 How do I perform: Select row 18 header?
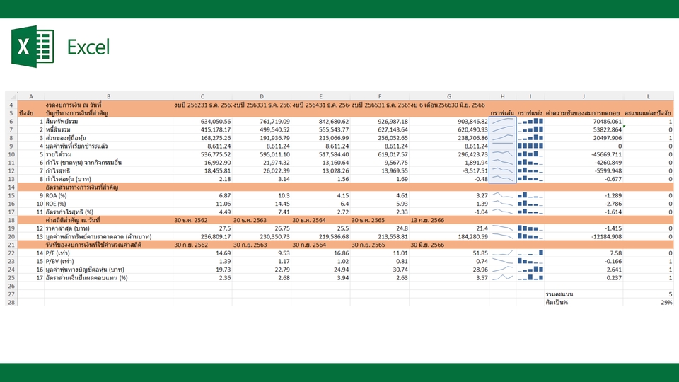tap(11, 220)
